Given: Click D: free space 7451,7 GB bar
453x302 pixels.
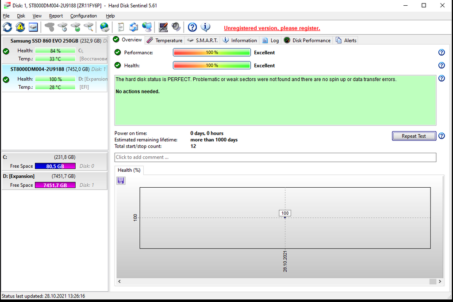Looking at the screenshot, I should [55, 185].
